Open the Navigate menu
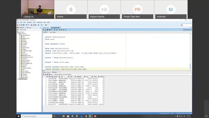 [x=30, y=22]
